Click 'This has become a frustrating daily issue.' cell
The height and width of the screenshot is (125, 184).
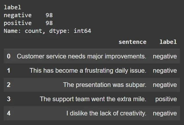(88, 71)
